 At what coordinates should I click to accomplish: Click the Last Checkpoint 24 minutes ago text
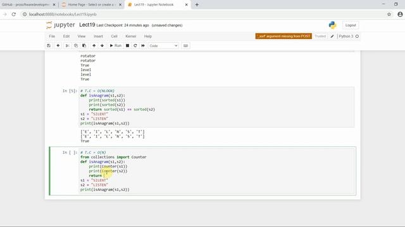pyautogui.click(x=123, y=25)
